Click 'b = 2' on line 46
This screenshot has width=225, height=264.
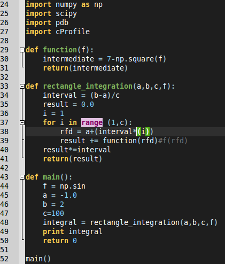[53, 204]
